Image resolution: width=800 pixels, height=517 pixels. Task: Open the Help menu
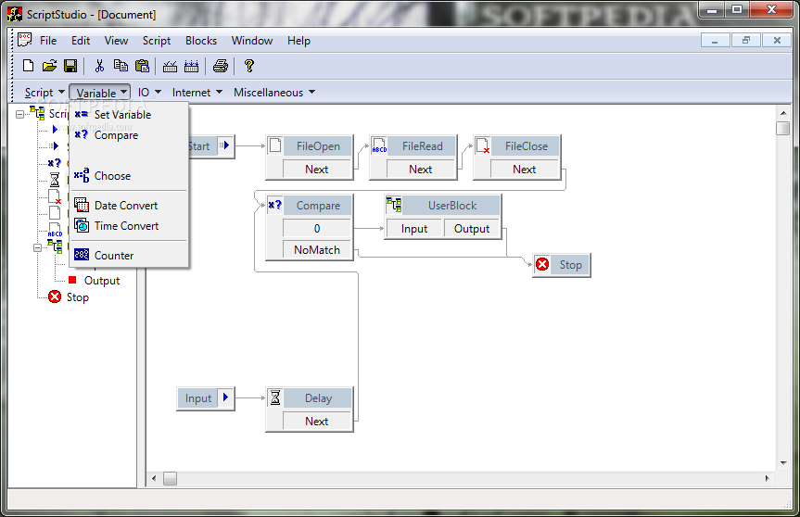point(299,41)
